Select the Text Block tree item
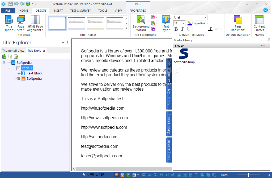This screenshot has width=272, height=178. pos(35,73)
